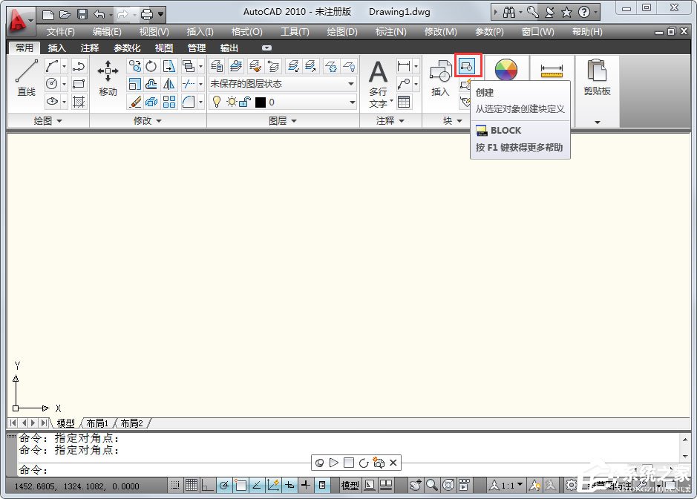Select the Mirror tool in the 修改 panel
697x499 pixels.
169,84
